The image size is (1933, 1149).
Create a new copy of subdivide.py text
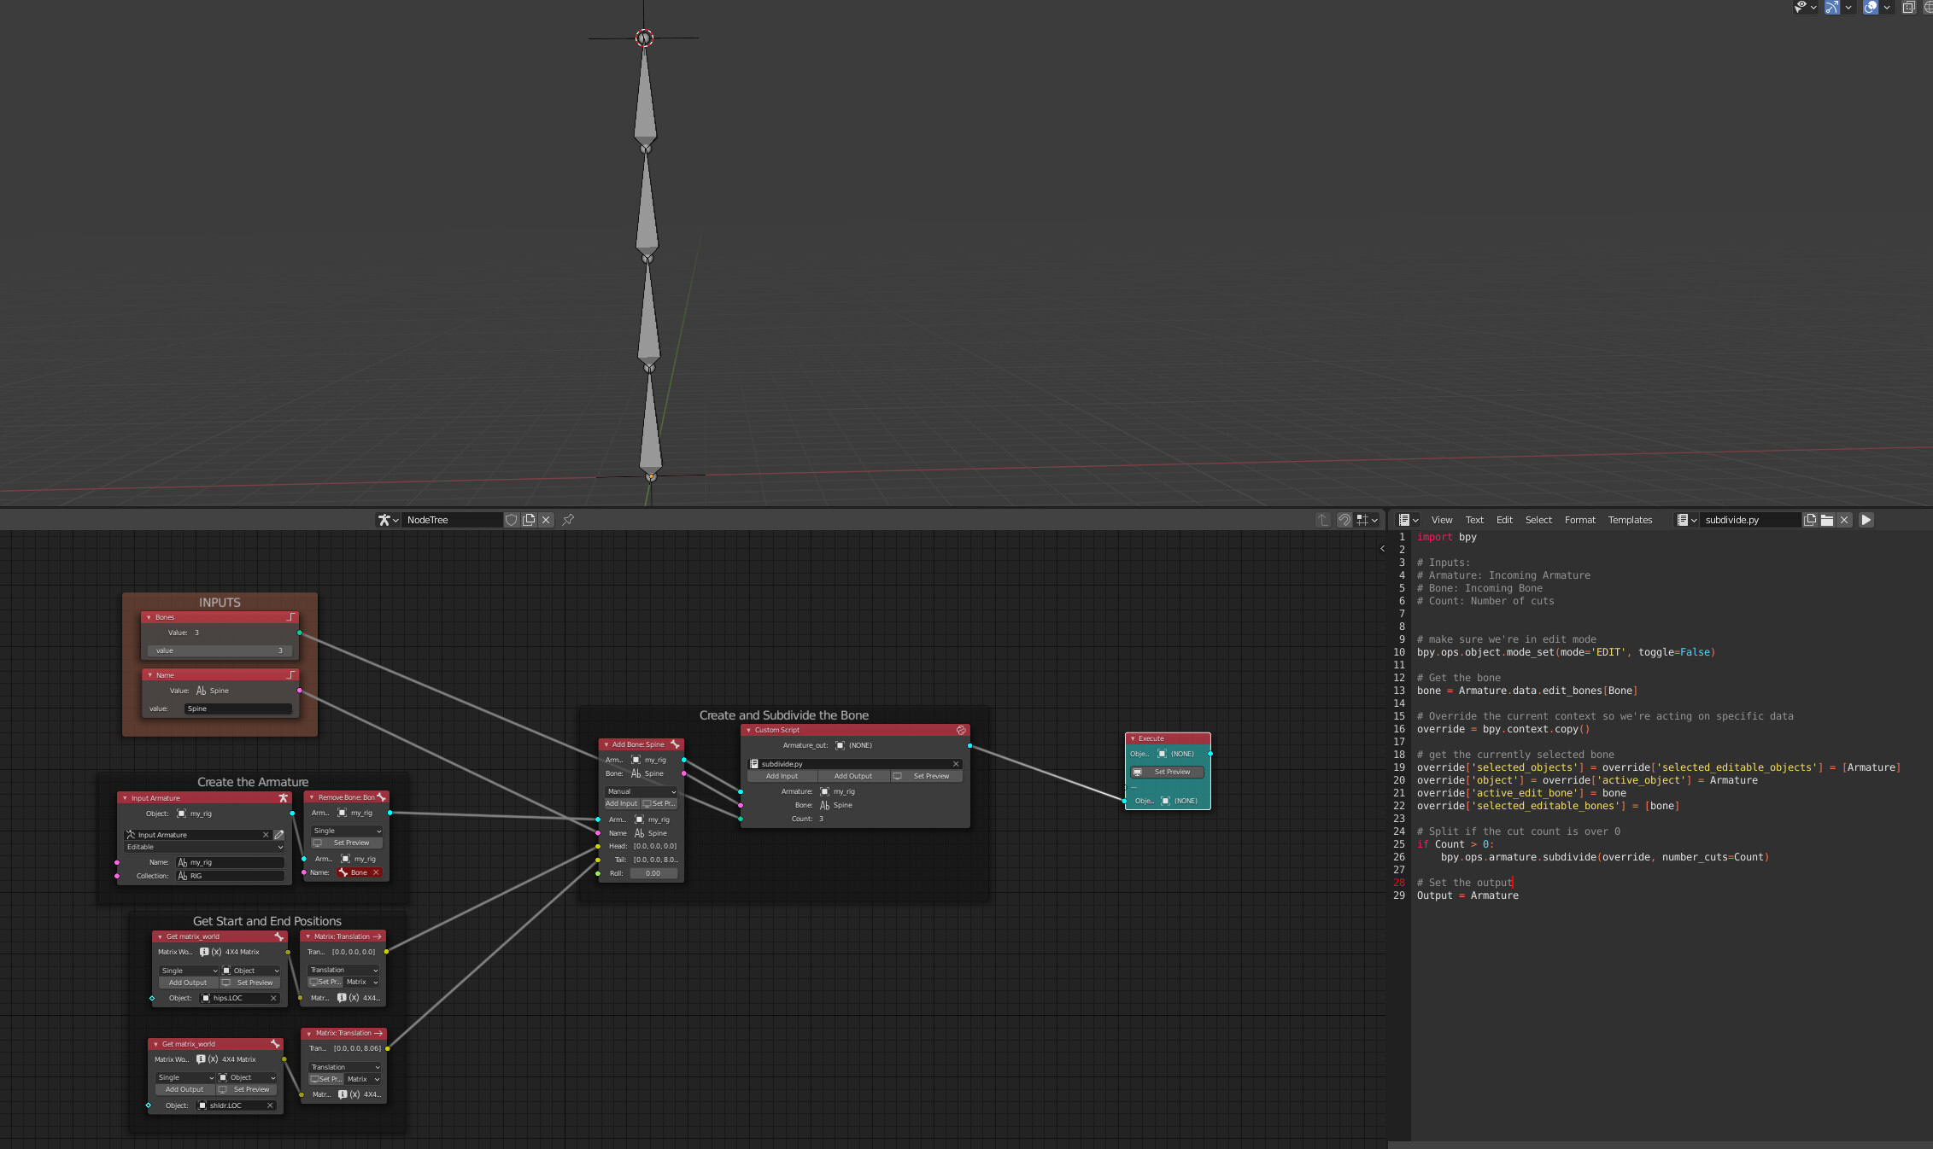click(x=1810, y=520)
